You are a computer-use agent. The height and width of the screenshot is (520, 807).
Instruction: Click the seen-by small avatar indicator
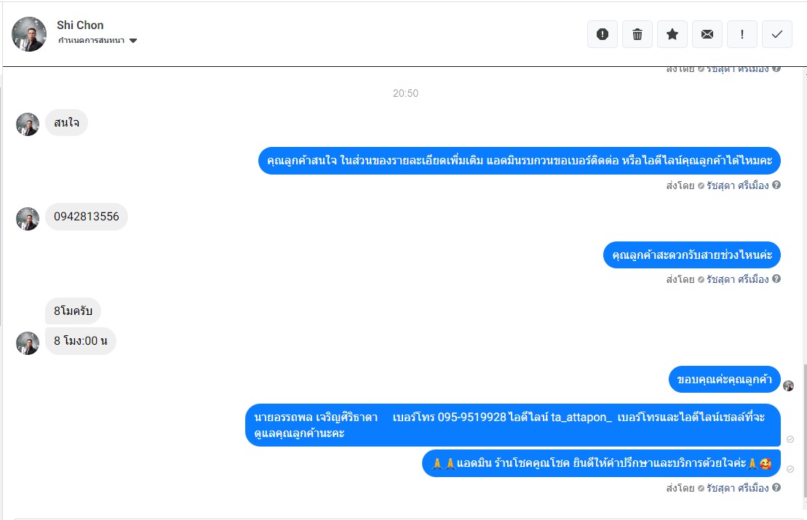click(x=788, y=385)
